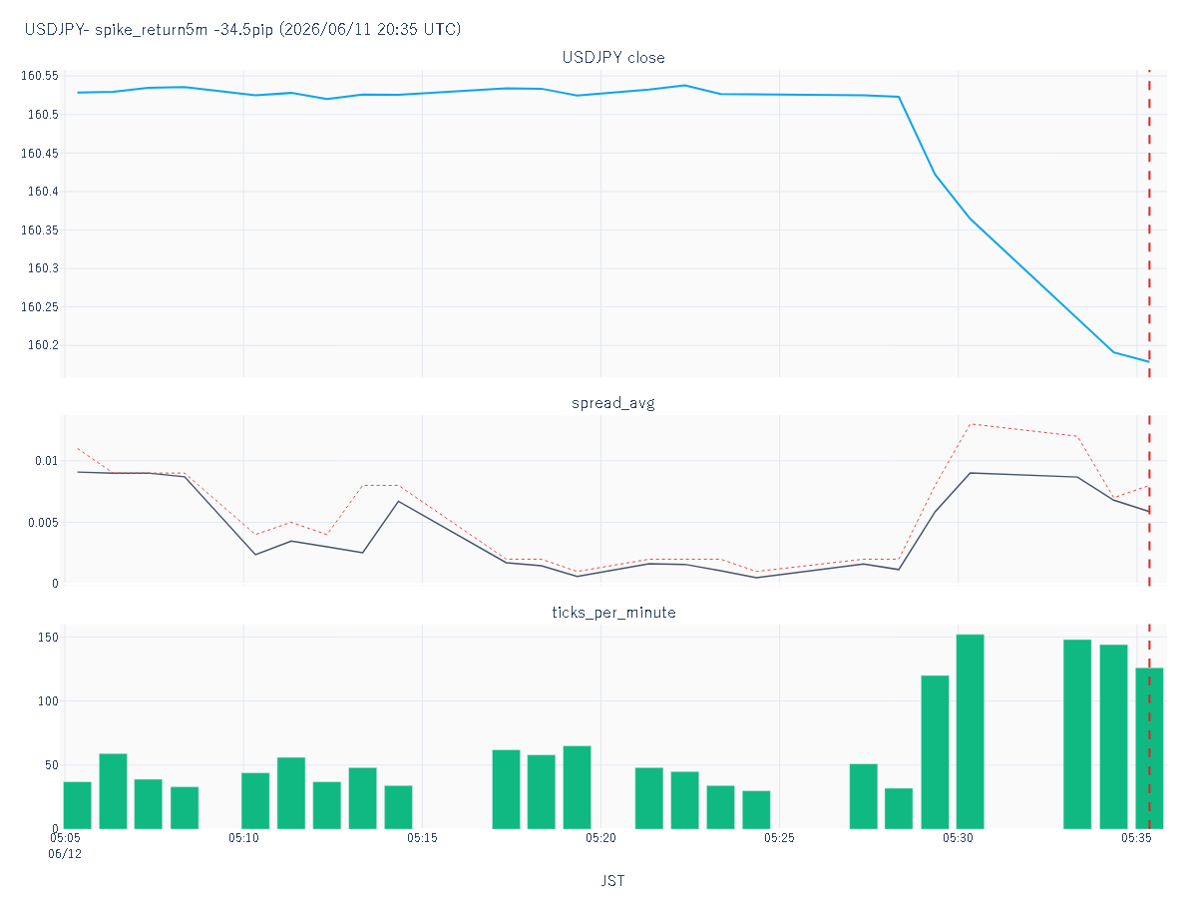Click the '100' ticks axis label
The height and width of the screenshot is (898, 1197).
click(x=49, y=701)
